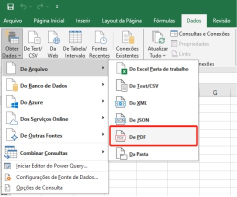237x197 pixels.
Task: Switch to the Revisão tab
Action: pos(221,20)
